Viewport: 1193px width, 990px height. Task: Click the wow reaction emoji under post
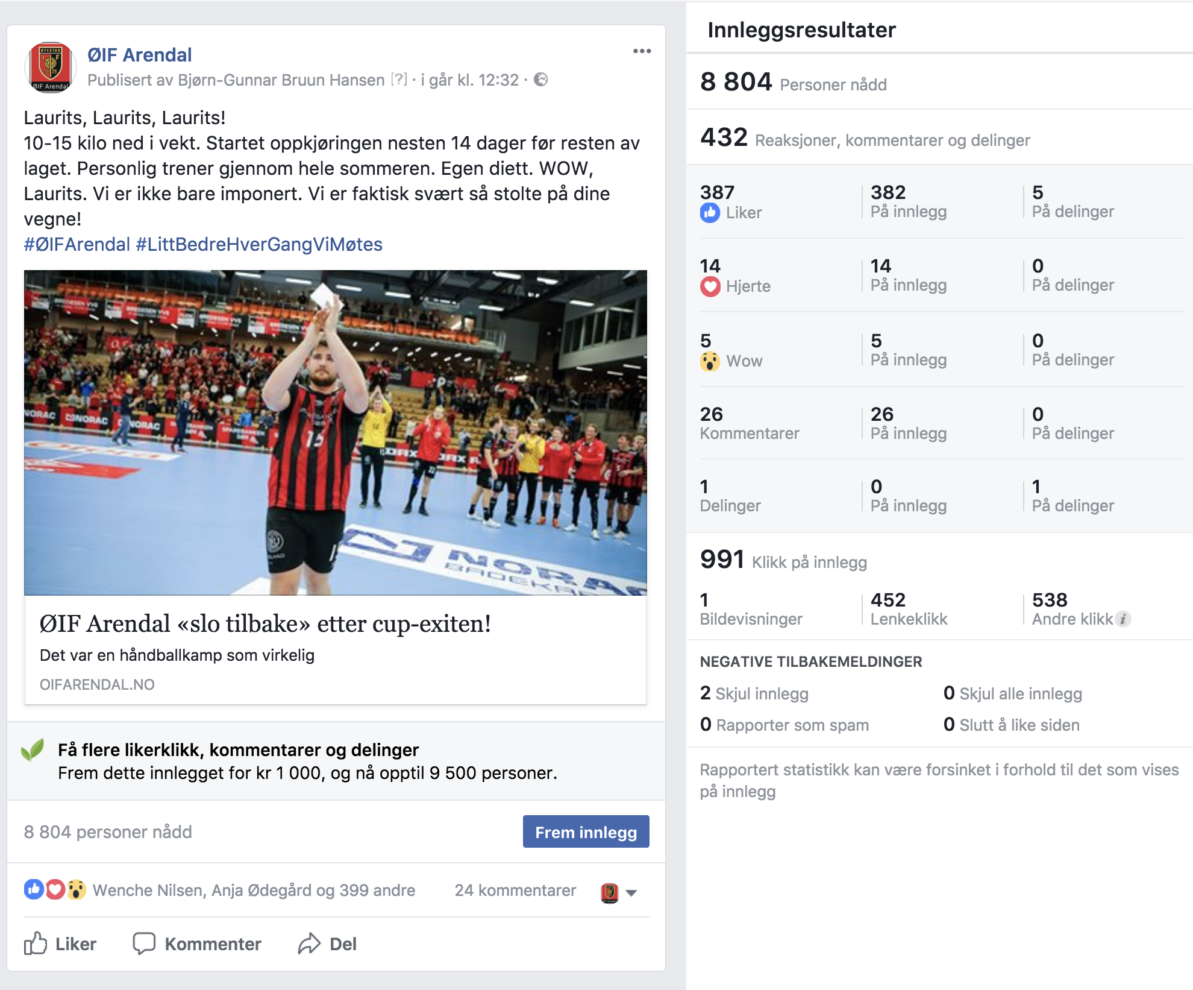tap(77, 890)
